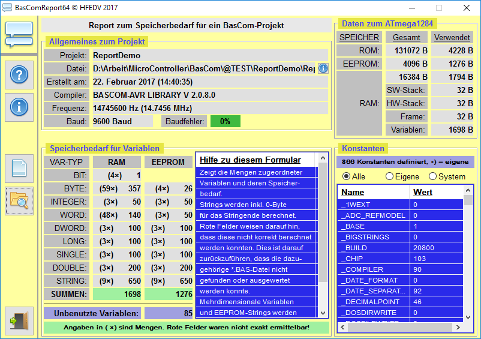Click the app icon in the title bar
This screenshot has width=481, height=339.
point(7,8)
